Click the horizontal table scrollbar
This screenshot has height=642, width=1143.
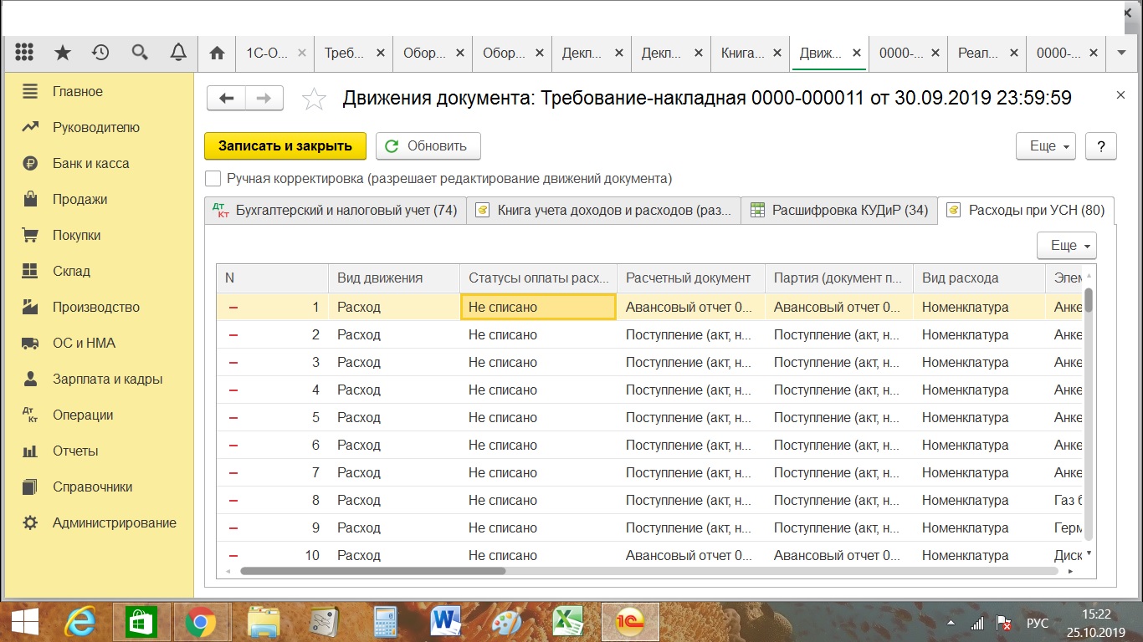(x=372, y=572)
